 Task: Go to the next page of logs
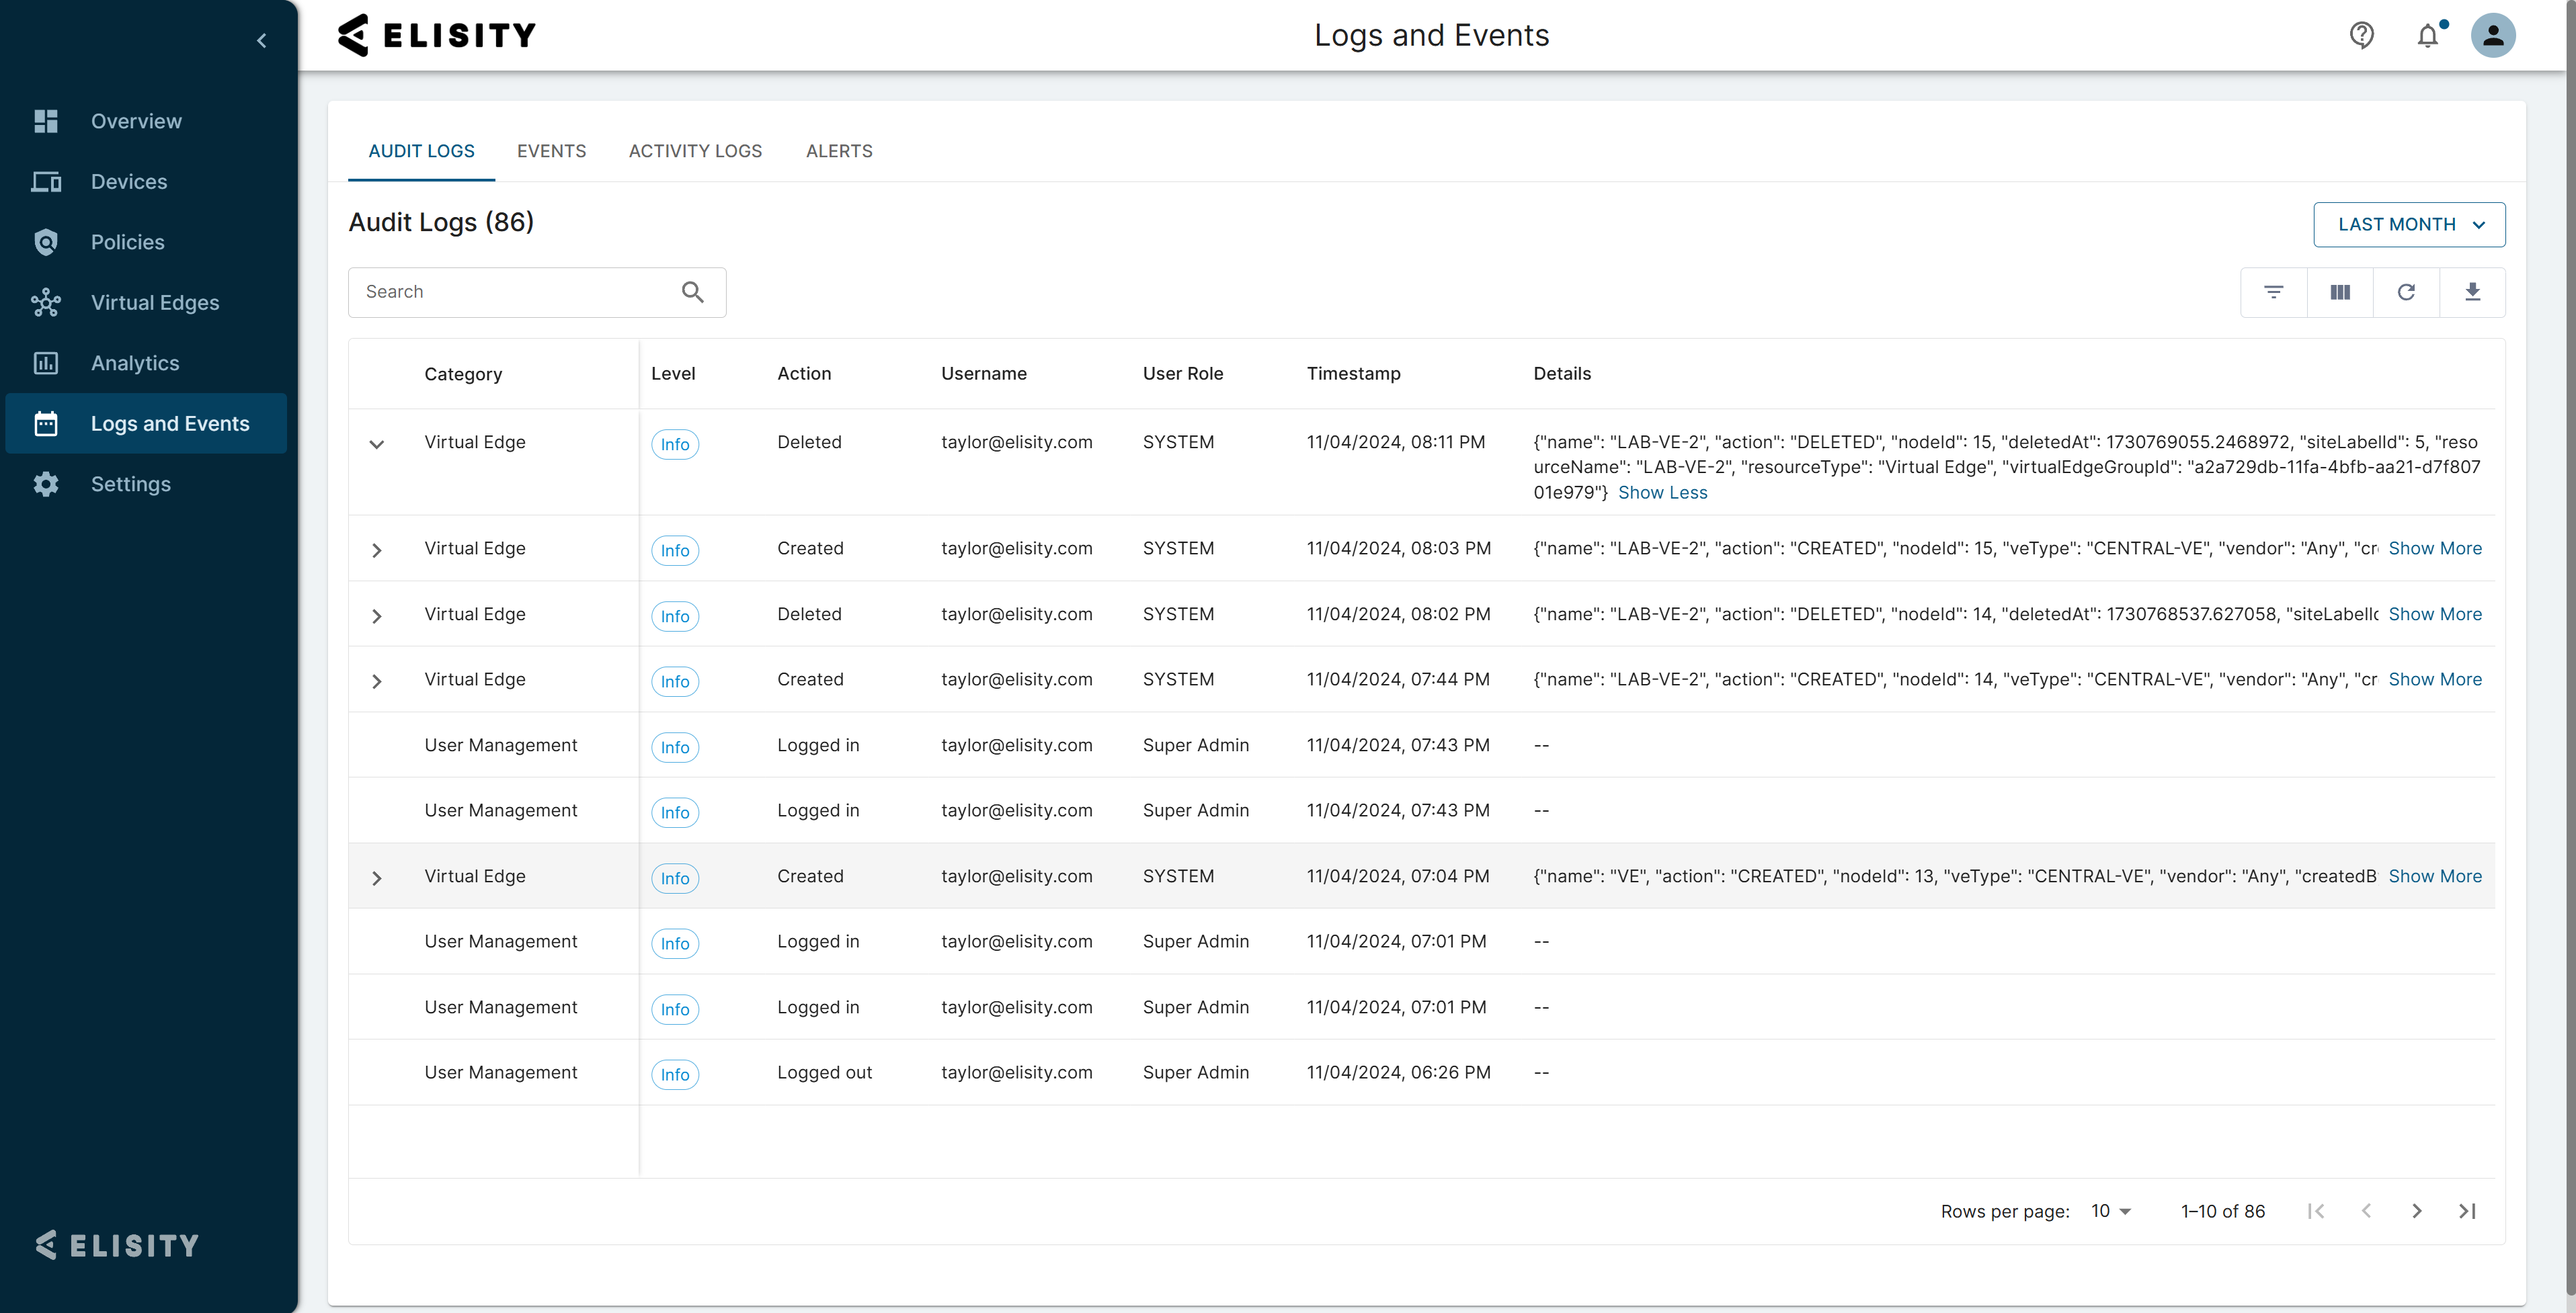tap(2416, 1211)
